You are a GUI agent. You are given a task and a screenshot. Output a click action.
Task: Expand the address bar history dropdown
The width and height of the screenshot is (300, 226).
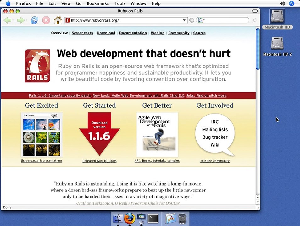(x=184, y=20)
